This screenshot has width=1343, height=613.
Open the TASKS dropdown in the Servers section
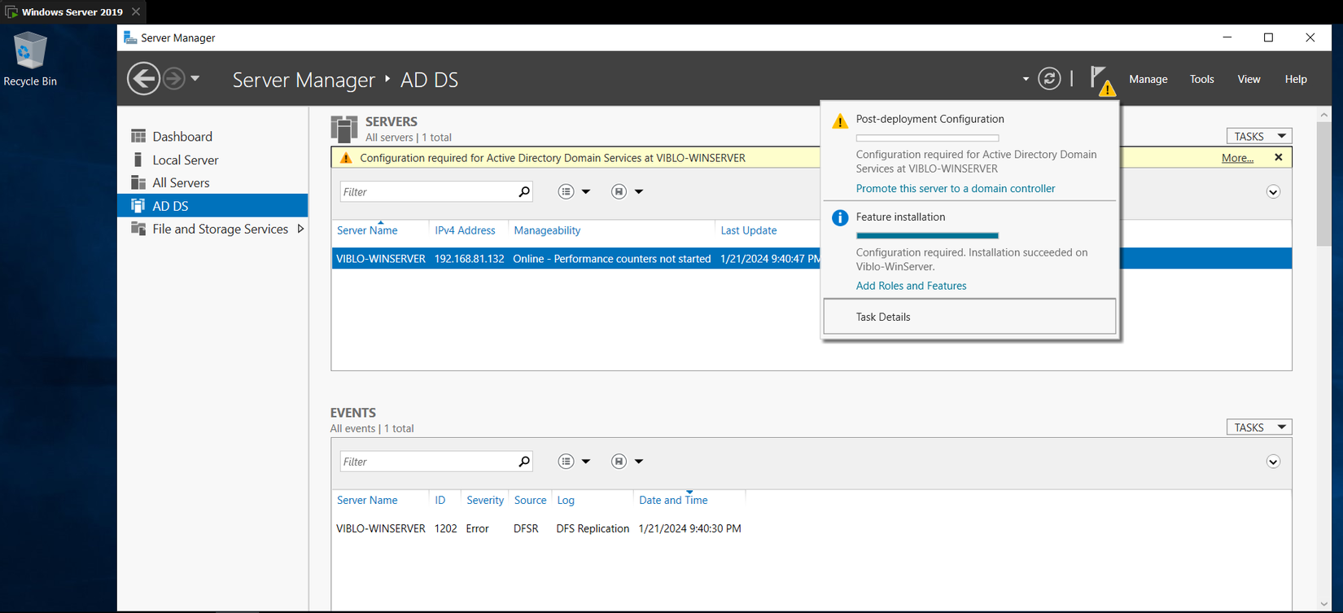coord(1259,136)
